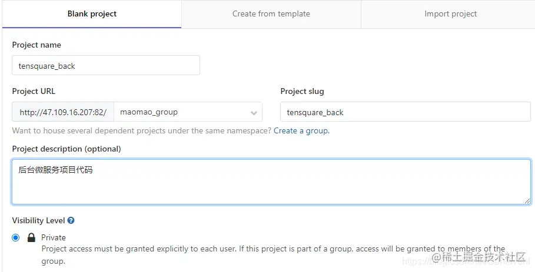Click the 'Project URL' field label
This screenshot has width=535, height=272.
pos(34,92)
